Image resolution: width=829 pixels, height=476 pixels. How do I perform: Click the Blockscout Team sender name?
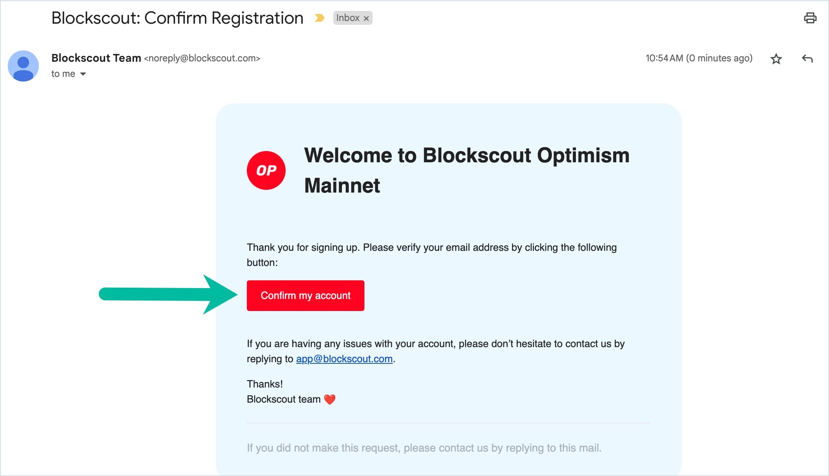tap(96, 58)
